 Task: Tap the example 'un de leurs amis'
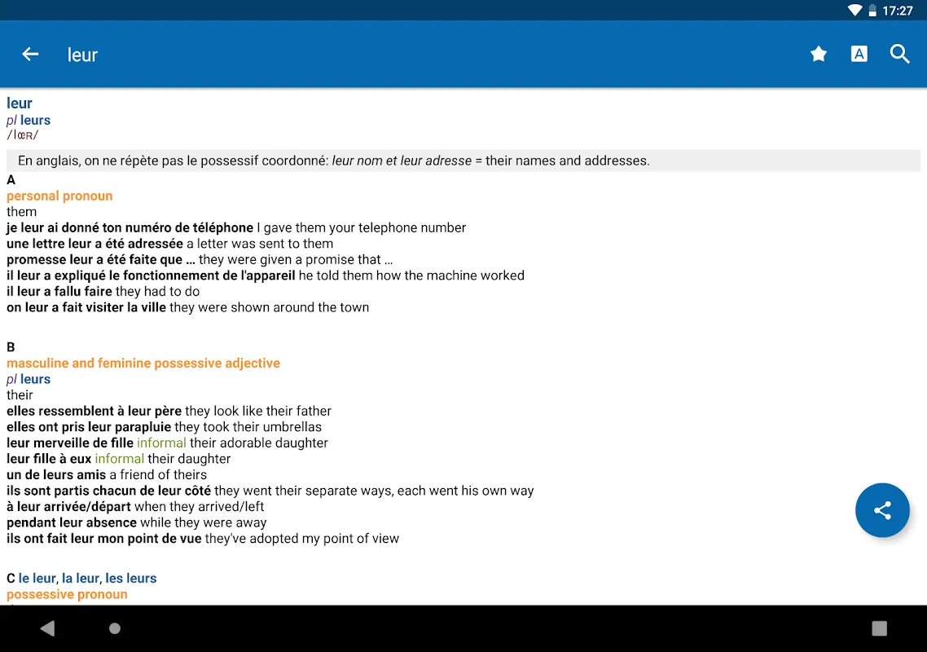pyautogui.click(x=56, y=475)
